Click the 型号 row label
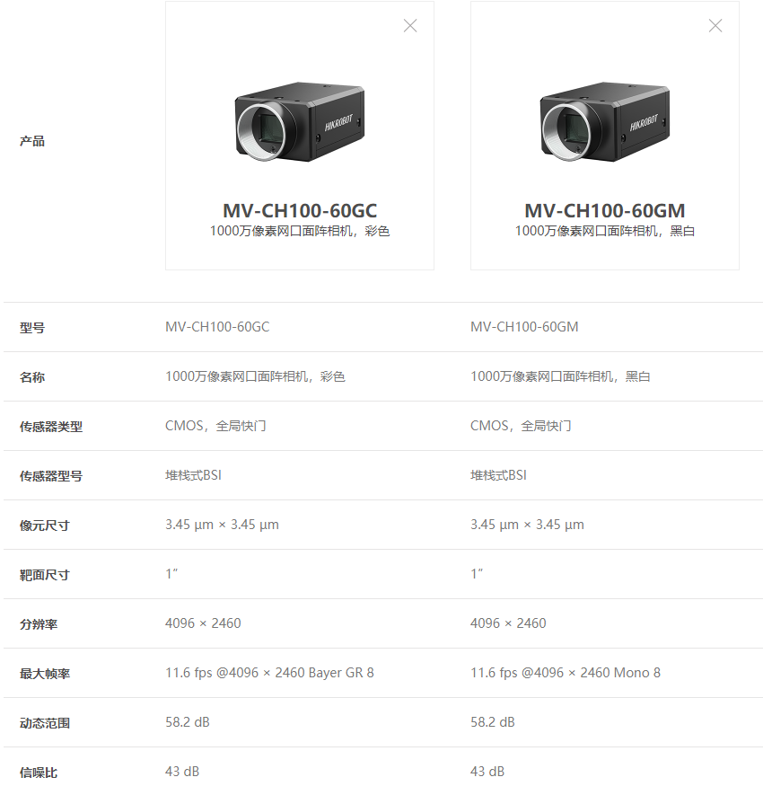The image size is (763, 795). (x=32, y=328)
